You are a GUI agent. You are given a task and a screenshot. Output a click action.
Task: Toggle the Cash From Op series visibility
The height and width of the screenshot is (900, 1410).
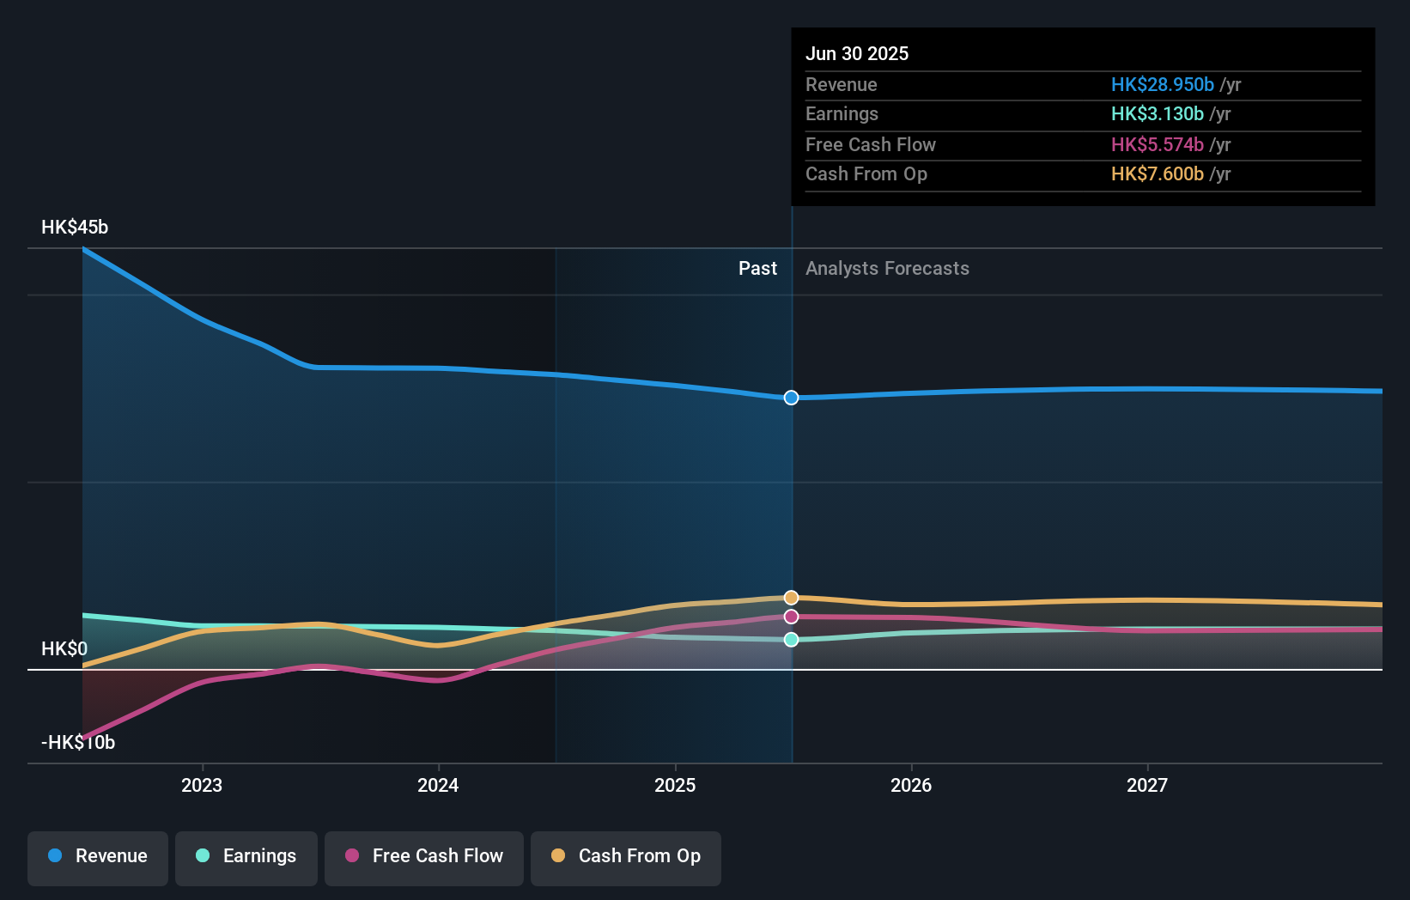point(625,856)
